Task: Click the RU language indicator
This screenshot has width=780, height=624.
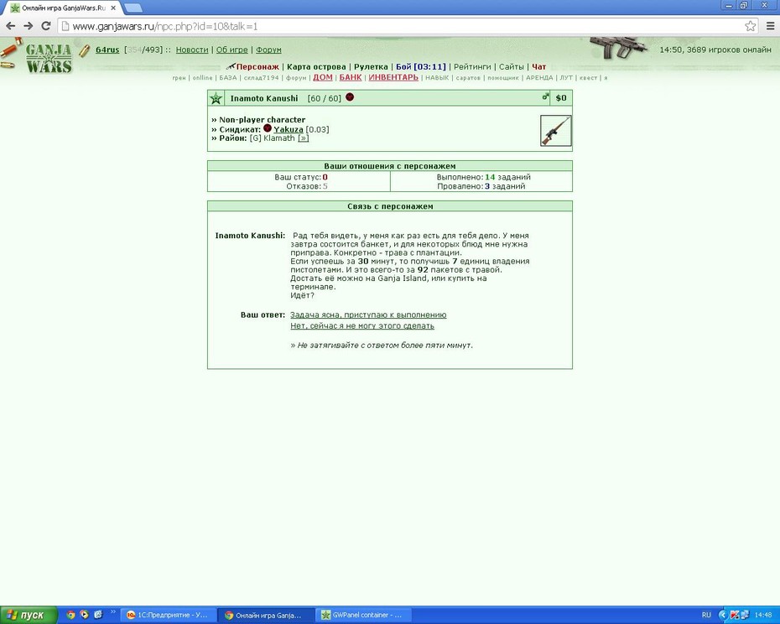Action: [706, 615]
